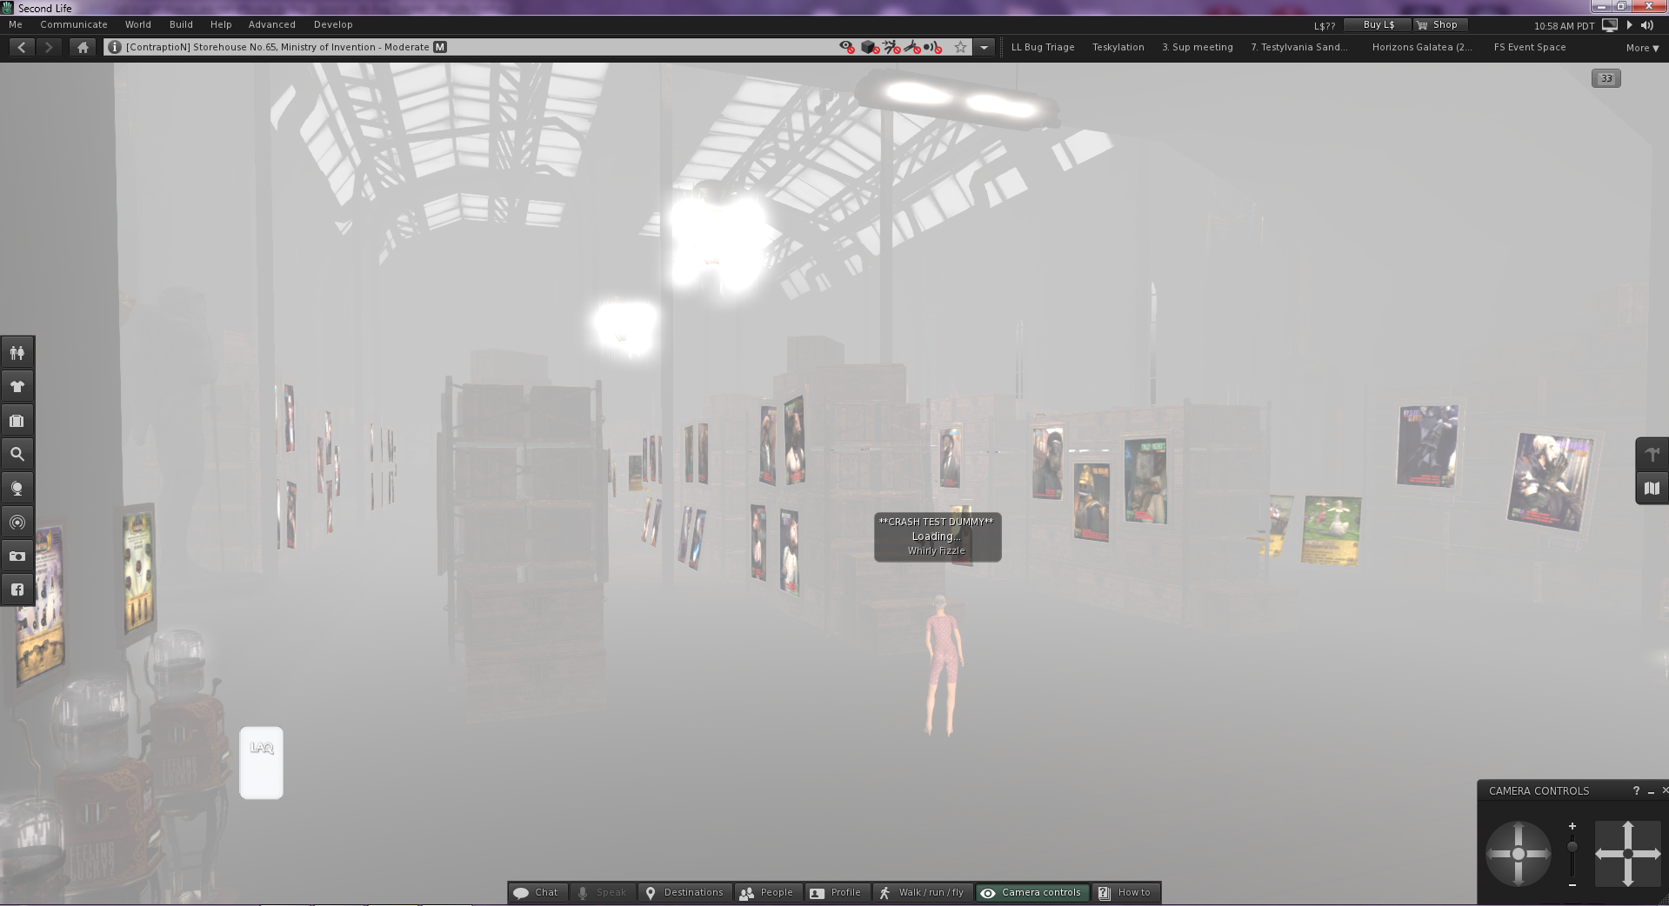Click the Buy L$ button
Screen dimensions: 1669x906
(1377, 24)
